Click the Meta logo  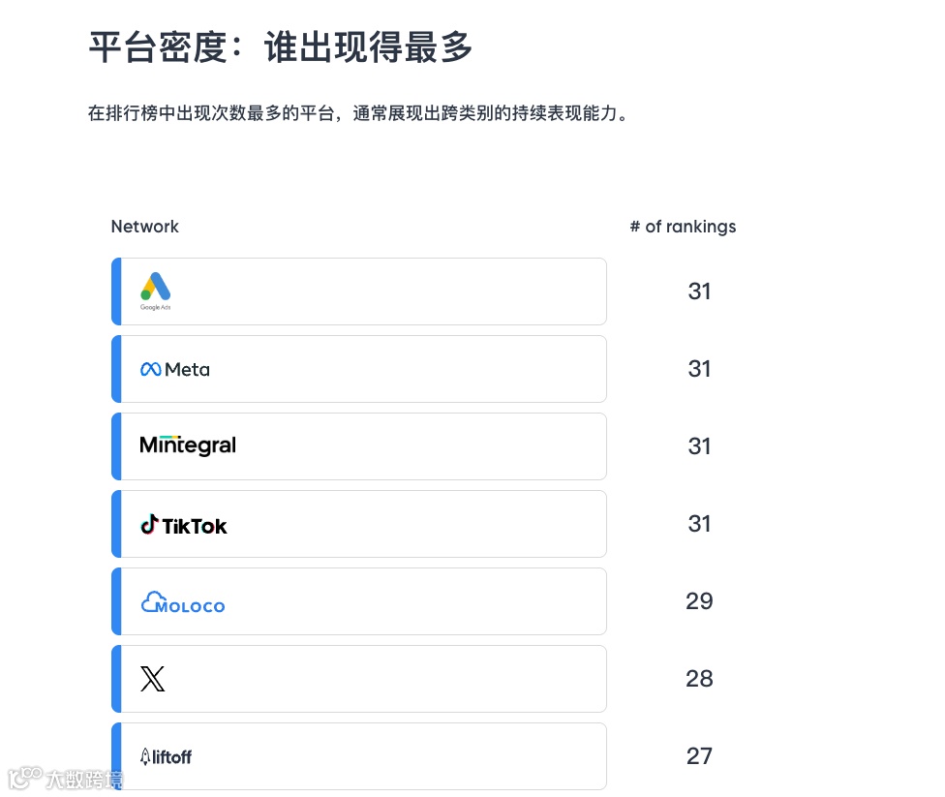(175, 369)
